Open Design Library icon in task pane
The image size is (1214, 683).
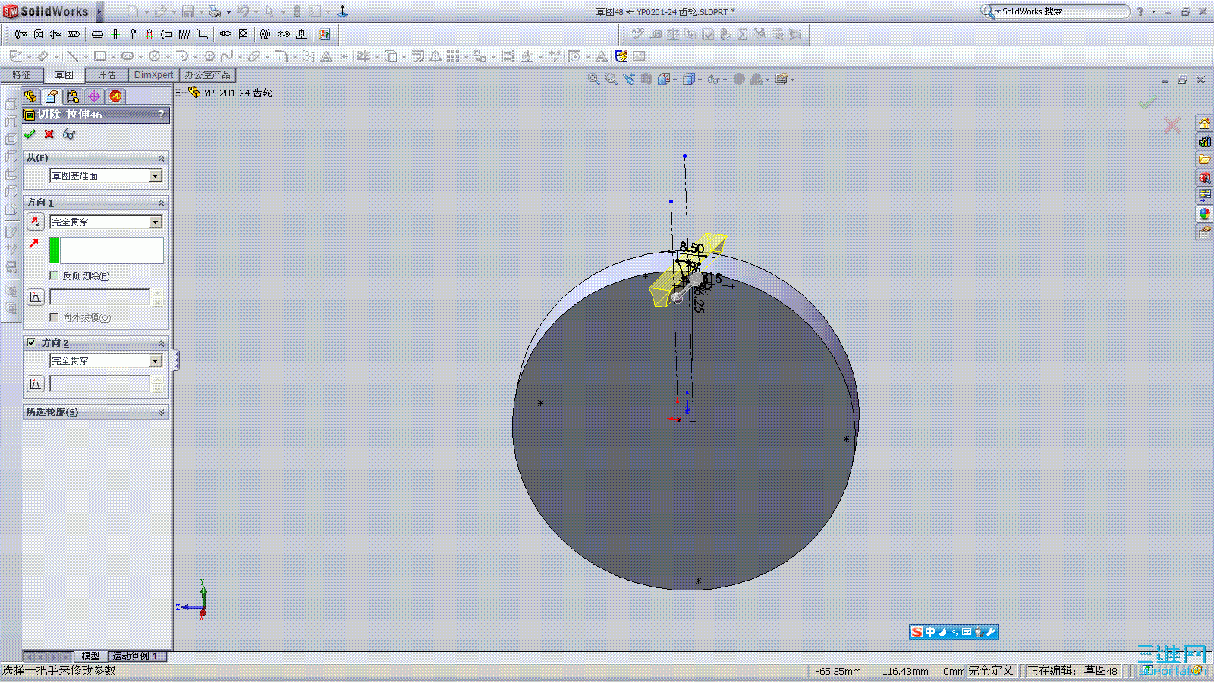click(x=1204, y=141)
